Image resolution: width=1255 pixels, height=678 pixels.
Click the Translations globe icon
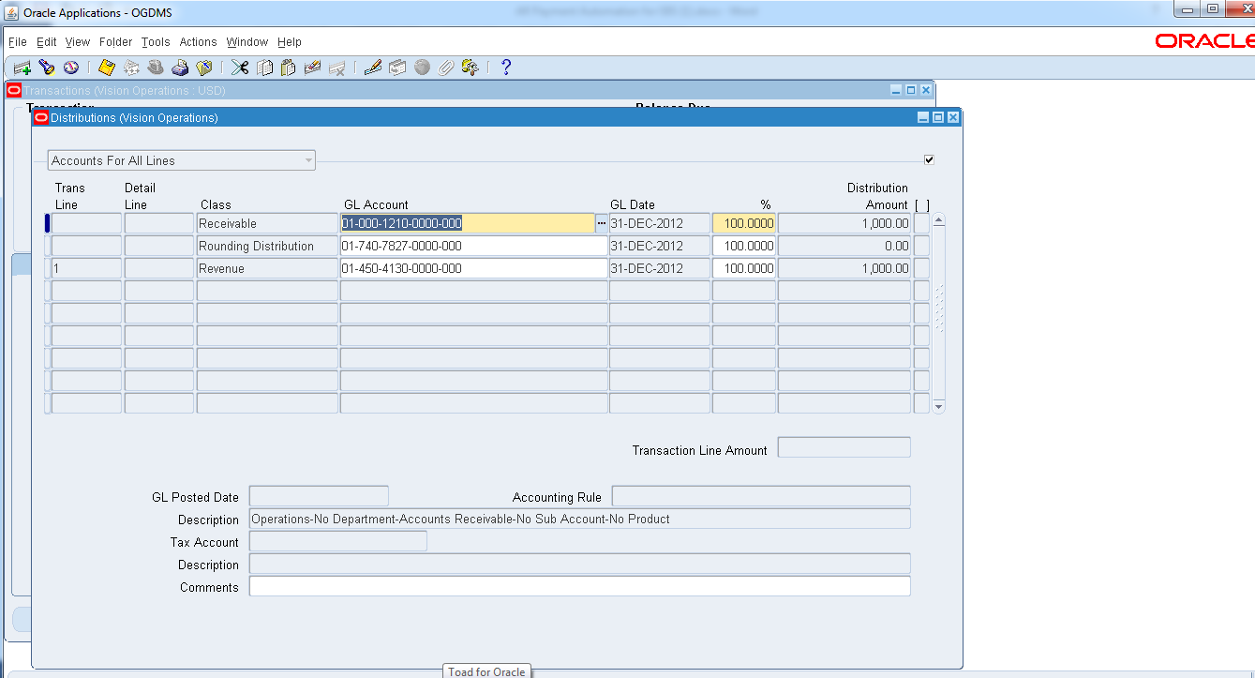(422, 68)
